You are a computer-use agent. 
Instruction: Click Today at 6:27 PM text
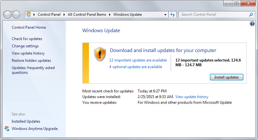(x=152, y=91)
